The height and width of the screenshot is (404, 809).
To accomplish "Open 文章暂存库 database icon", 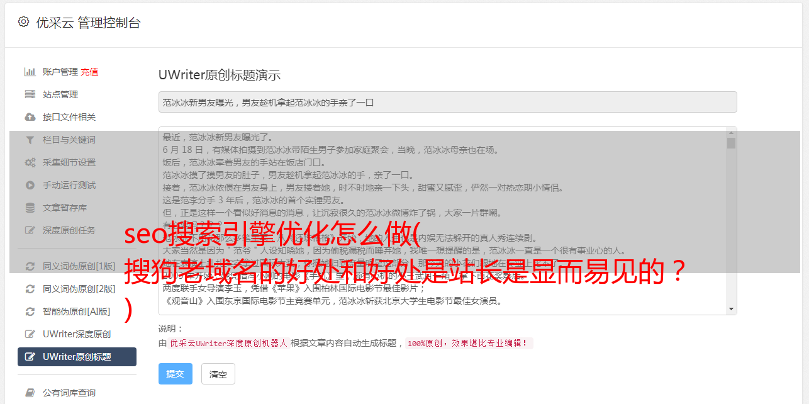I will [30, 208].
